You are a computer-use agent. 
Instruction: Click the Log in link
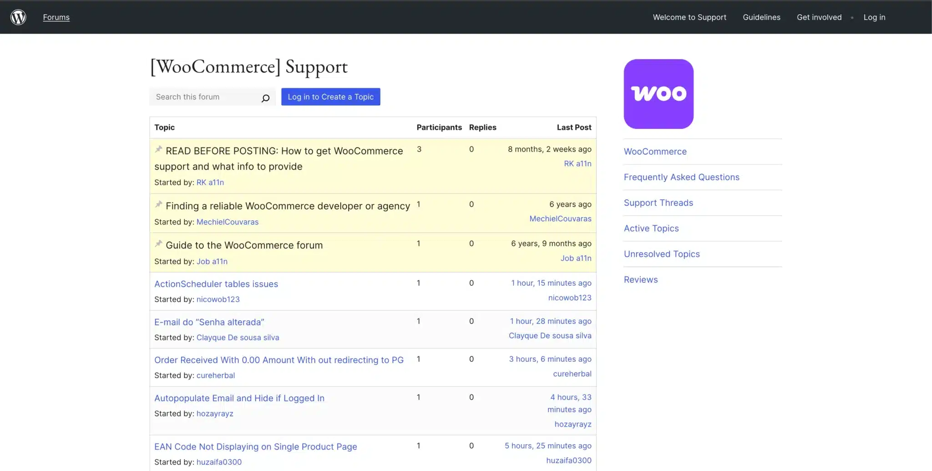(874, 17)
